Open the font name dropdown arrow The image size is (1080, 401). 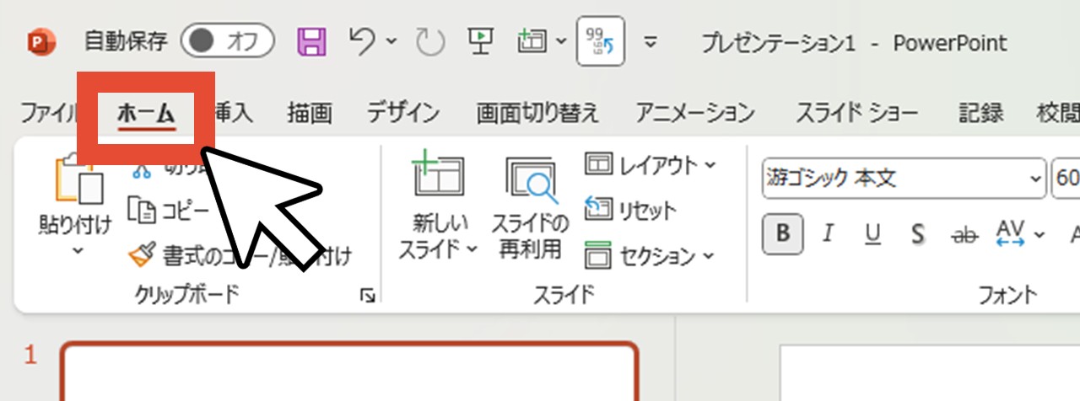click(1035, 179)
